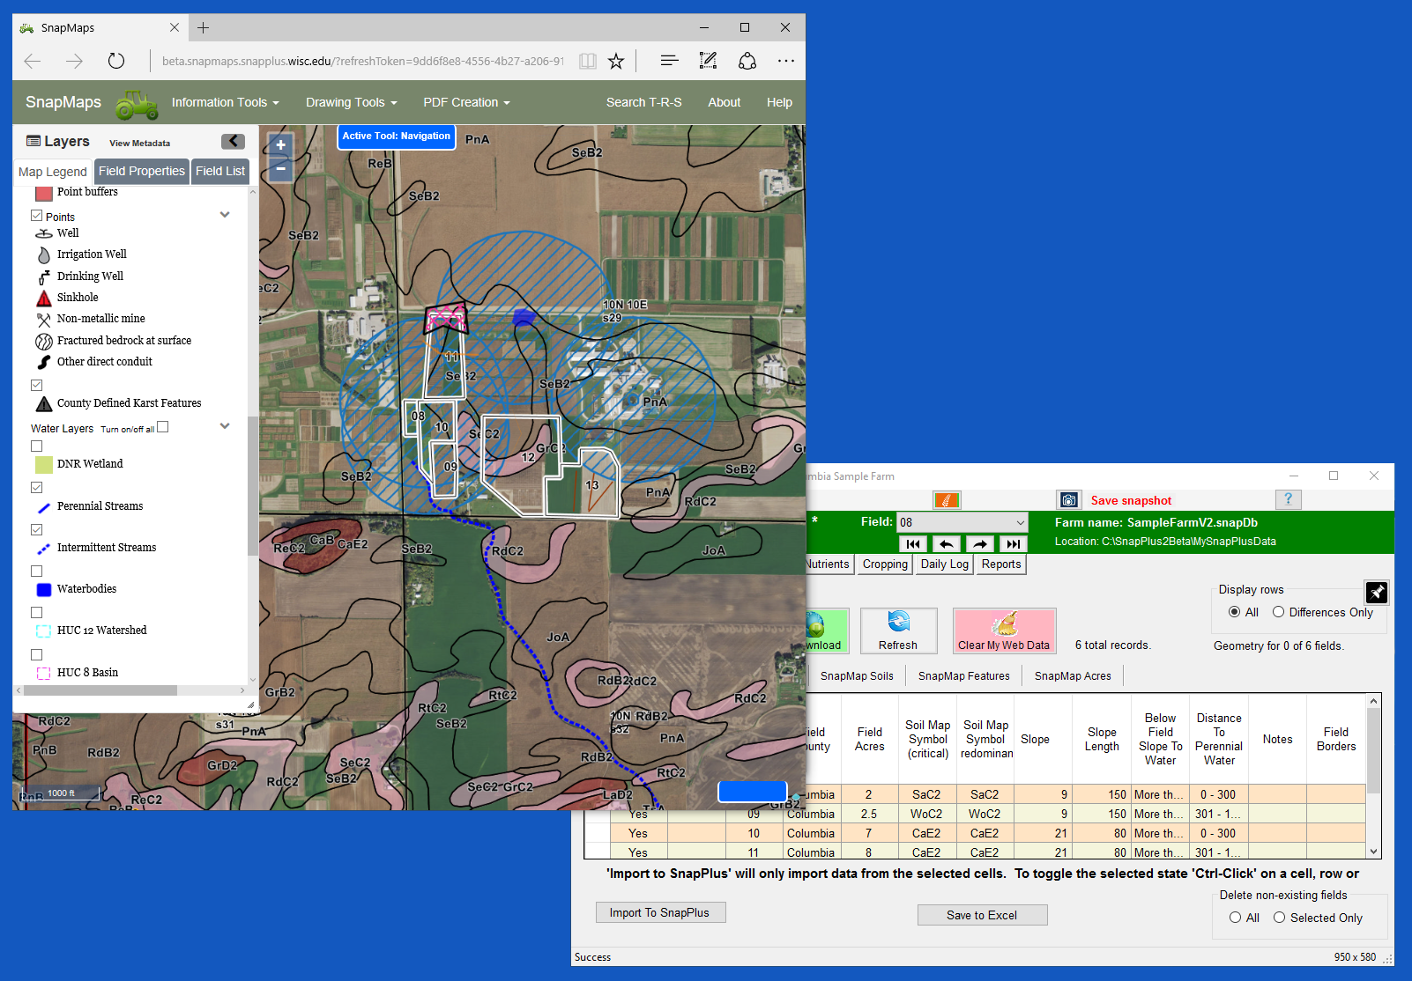Screen dimensions: 1412x981
Task: Open the browser more options ellipsis
Action: pos(786,61)
